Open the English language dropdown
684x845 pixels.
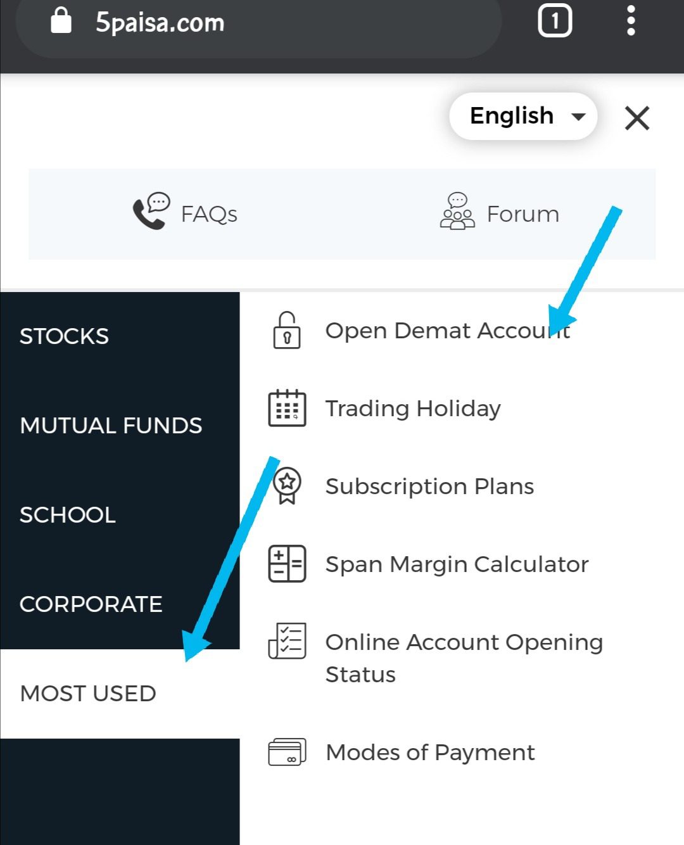pos(523,117)
